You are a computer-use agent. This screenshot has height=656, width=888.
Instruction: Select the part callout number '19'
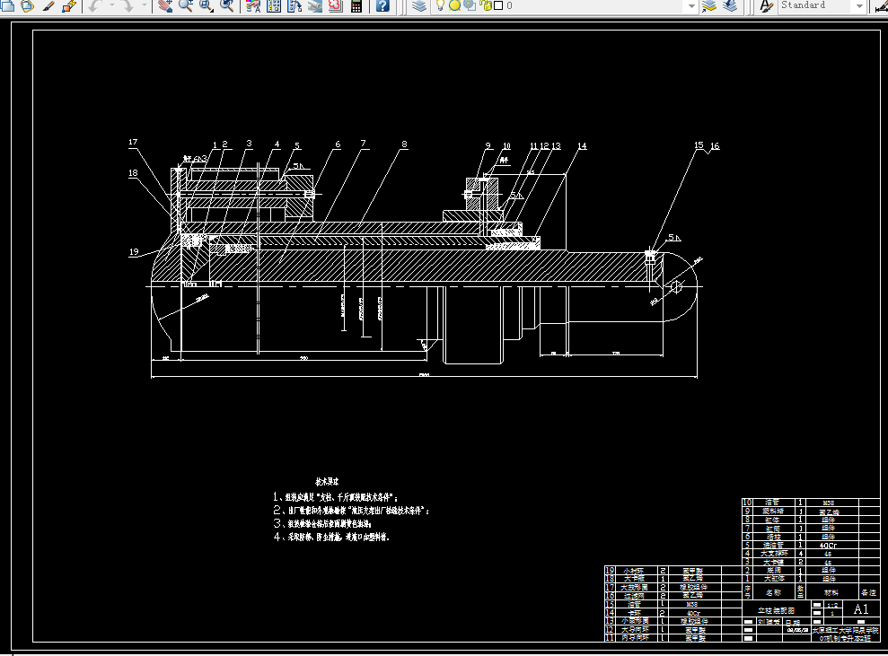click(134, 252)
